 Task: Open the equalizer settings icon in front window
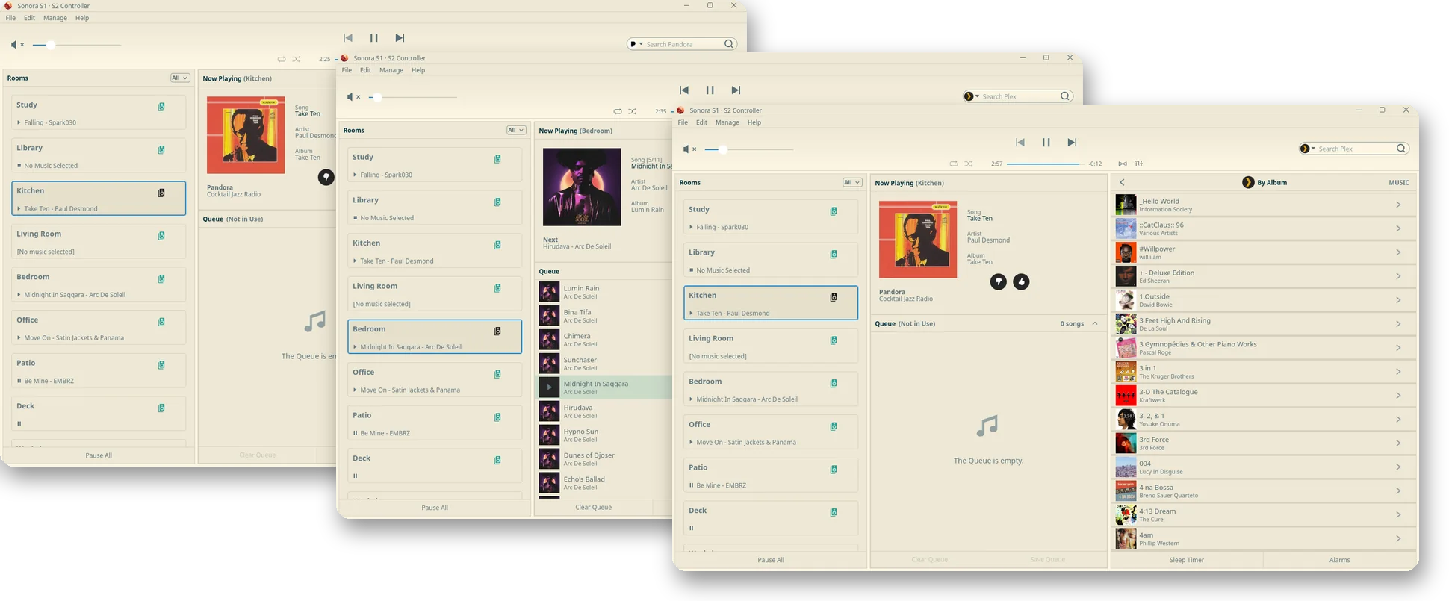click(x=1138, y=164)
